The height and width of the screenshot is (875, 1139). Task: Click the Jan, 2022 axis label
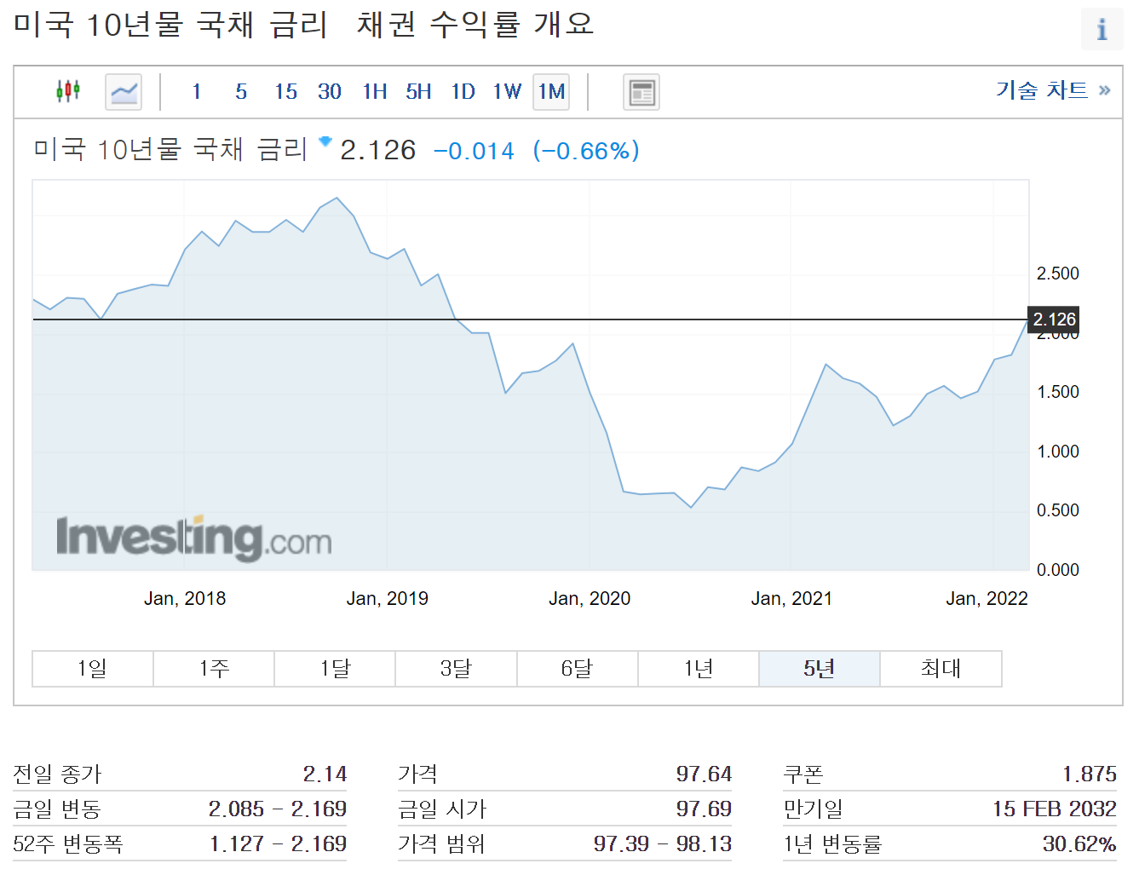(987, 599)
